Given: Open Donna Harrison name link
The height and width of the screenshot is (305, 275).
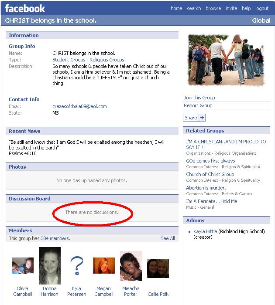Looking at the screenshot, I should click(x=49, y=291).
